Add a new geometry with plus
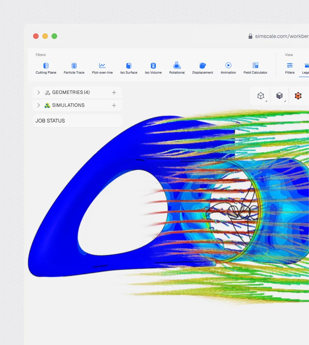This screenshot has width=309, height=345. coord(114,93)
